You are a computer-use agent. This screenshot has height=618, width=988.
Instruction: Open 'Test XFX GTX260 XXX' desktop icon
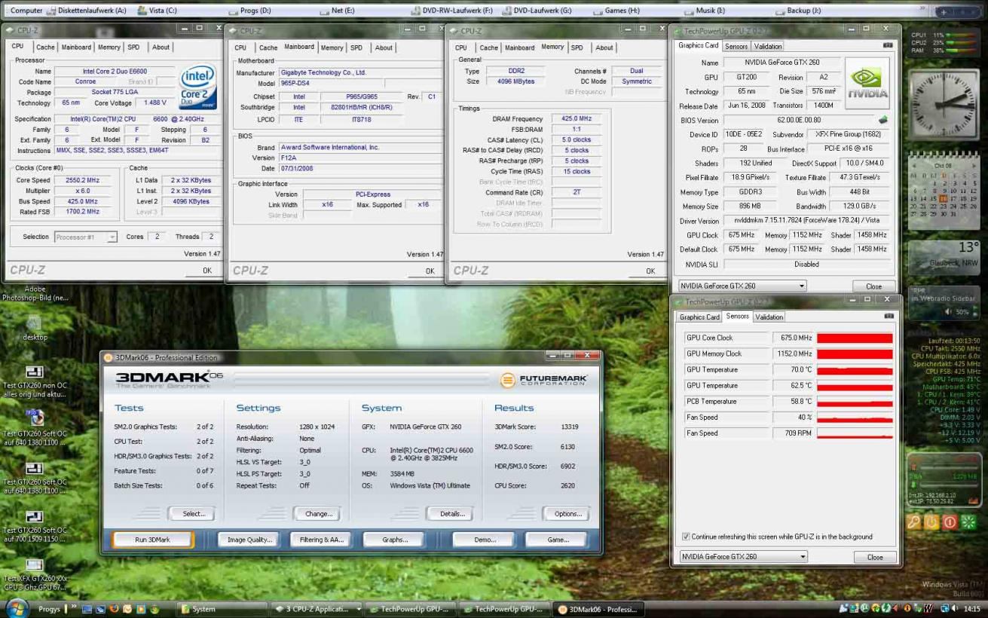click(x=35, y=573)
